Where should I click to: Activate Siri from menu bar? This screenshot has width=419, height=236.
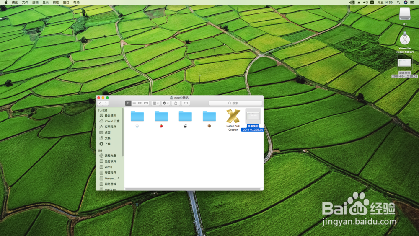(406, 3)
